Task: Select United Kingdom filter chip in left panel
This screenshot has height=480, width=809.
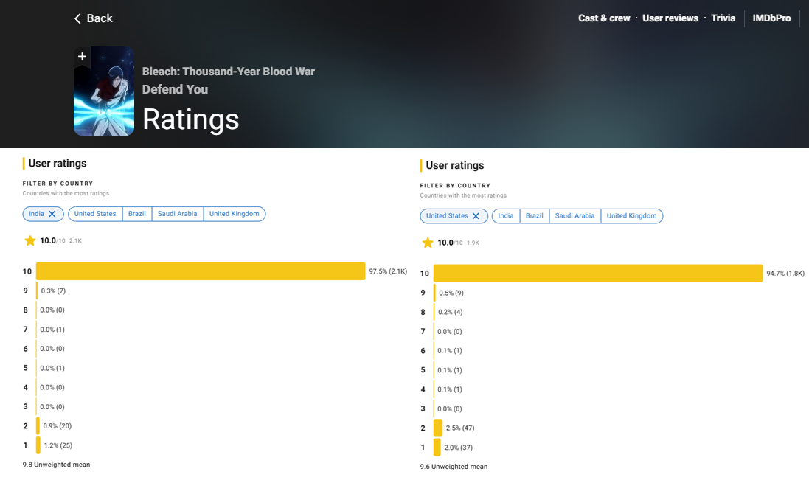Action: (235, 214)
